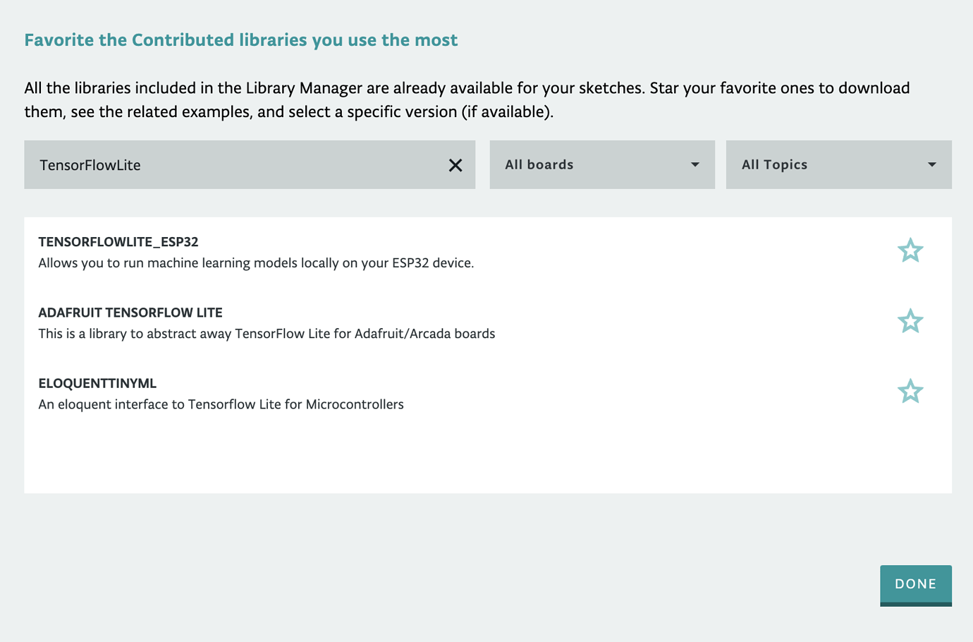This screenshot has height=642, width=973.
Task: Star the EloquentTinyML library
Action: [910, 392]
